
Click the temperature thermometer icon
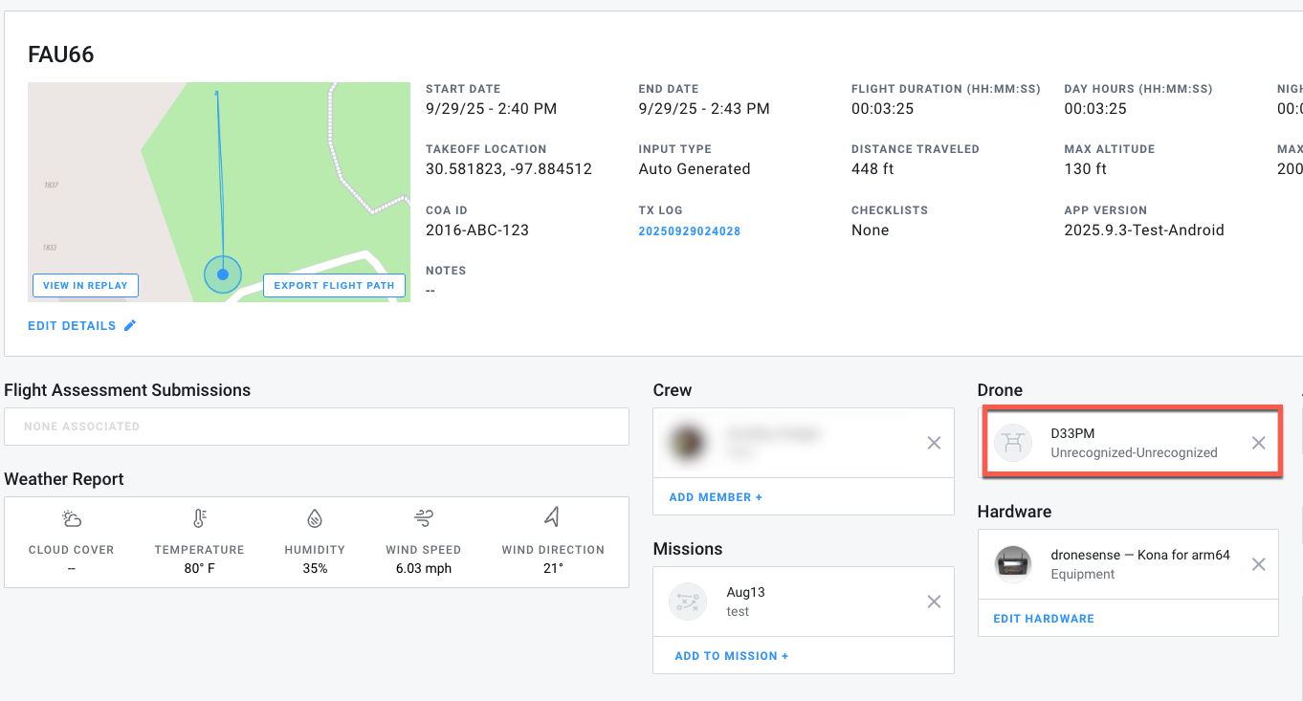pyautogui.click(x=199, y=518)
